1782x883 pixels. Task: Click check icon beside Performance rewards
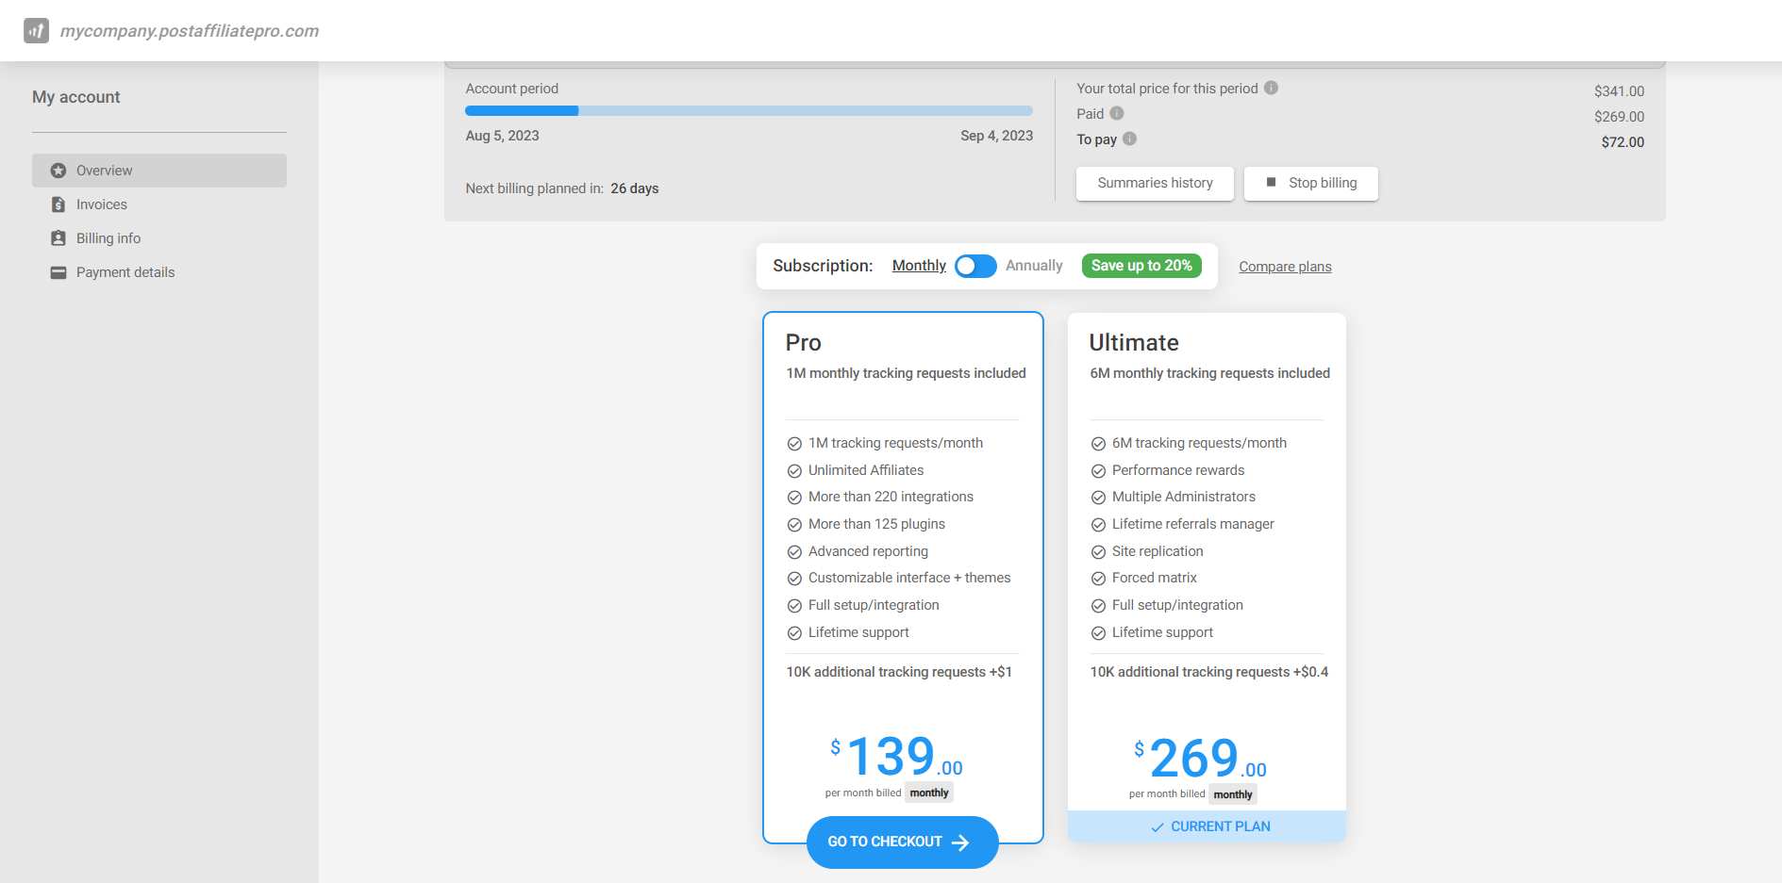tap(1098, 471)
